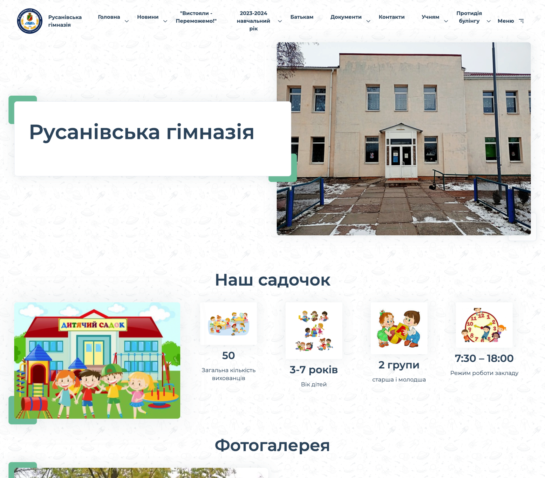
Task: Click the Меню text button
Action: [505, 21]
